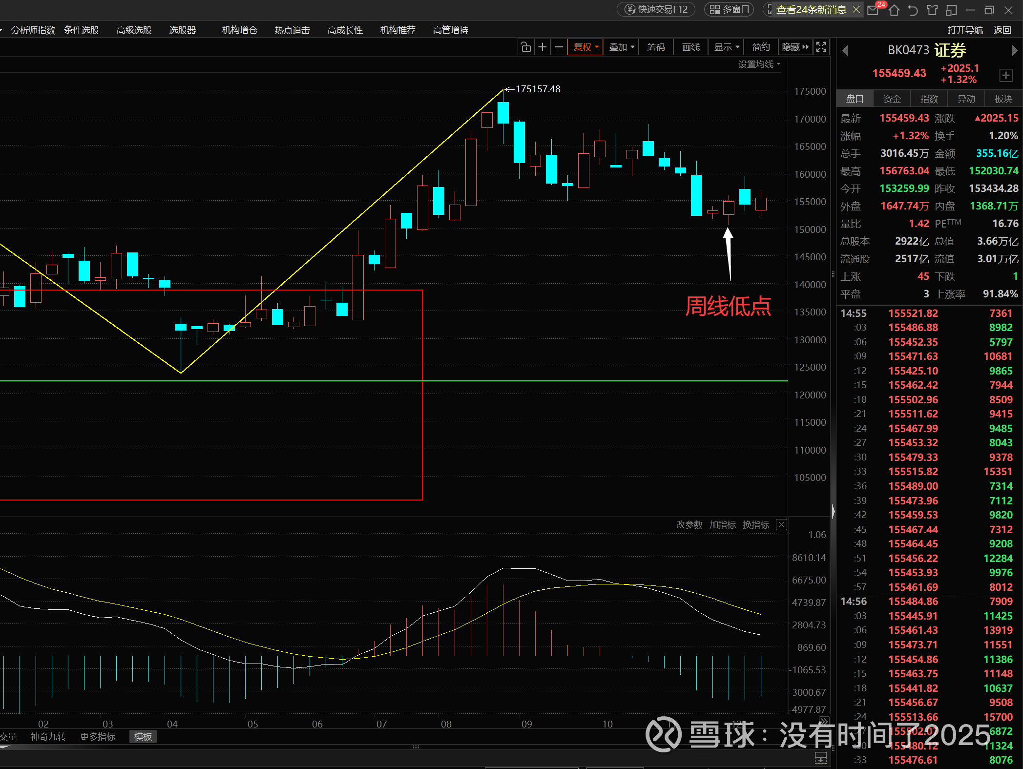Click the skin/shirt theme icon
Viewport: 1023px width, 769px height.
tap(932, 10)
